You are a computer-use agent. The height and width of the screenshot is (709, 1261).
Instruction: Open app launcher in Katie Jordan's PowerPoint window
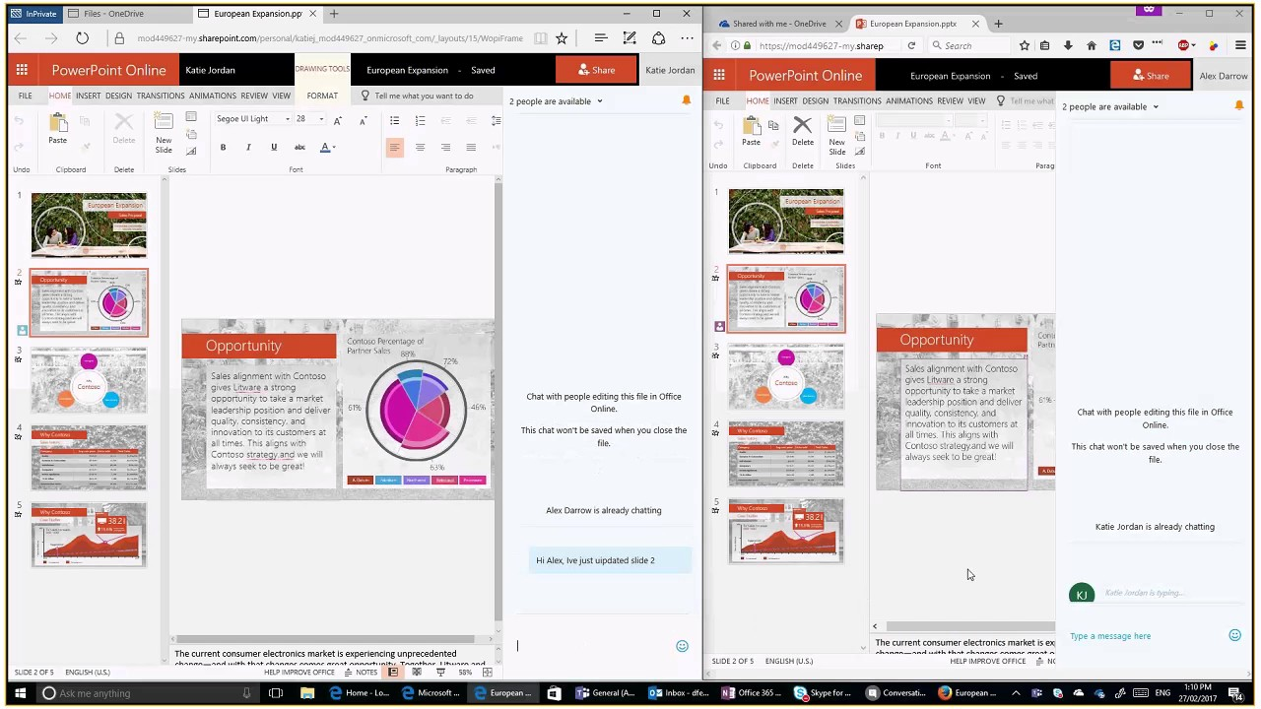pos(22,70)
